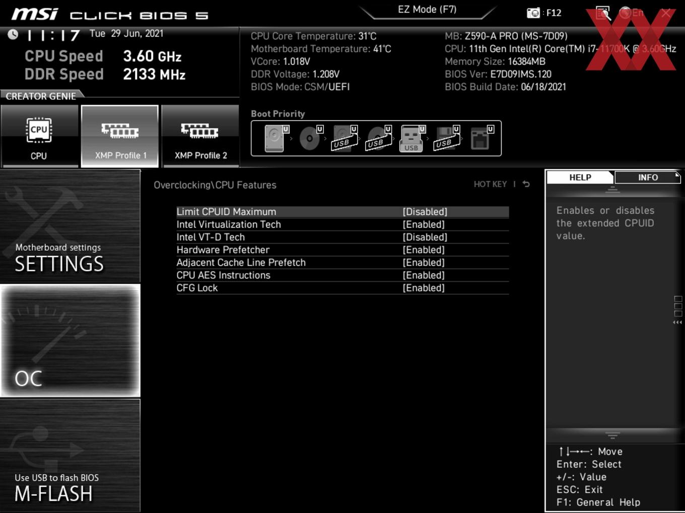Image resolution: width=685 pixels, height=513 pixels.
Task: Select the CFG Lock row
Action: pos(342,288)
